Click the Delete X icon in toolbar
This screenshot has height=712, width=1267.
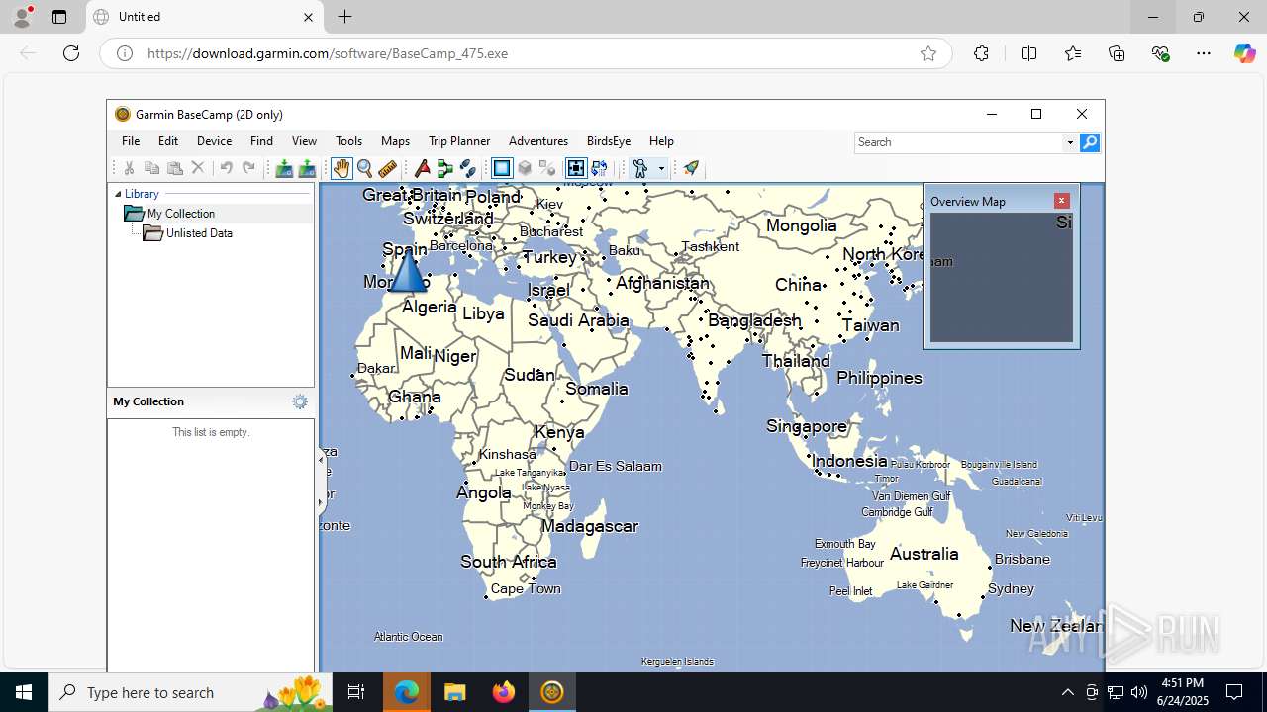click(198, 168)
